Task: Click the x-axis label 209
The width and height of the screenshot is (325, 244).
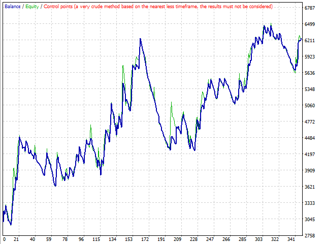Action: coord(177,239)
